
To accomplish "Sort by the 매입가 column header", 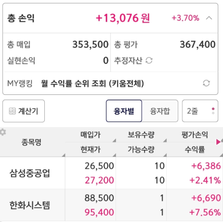I will 90,135.
